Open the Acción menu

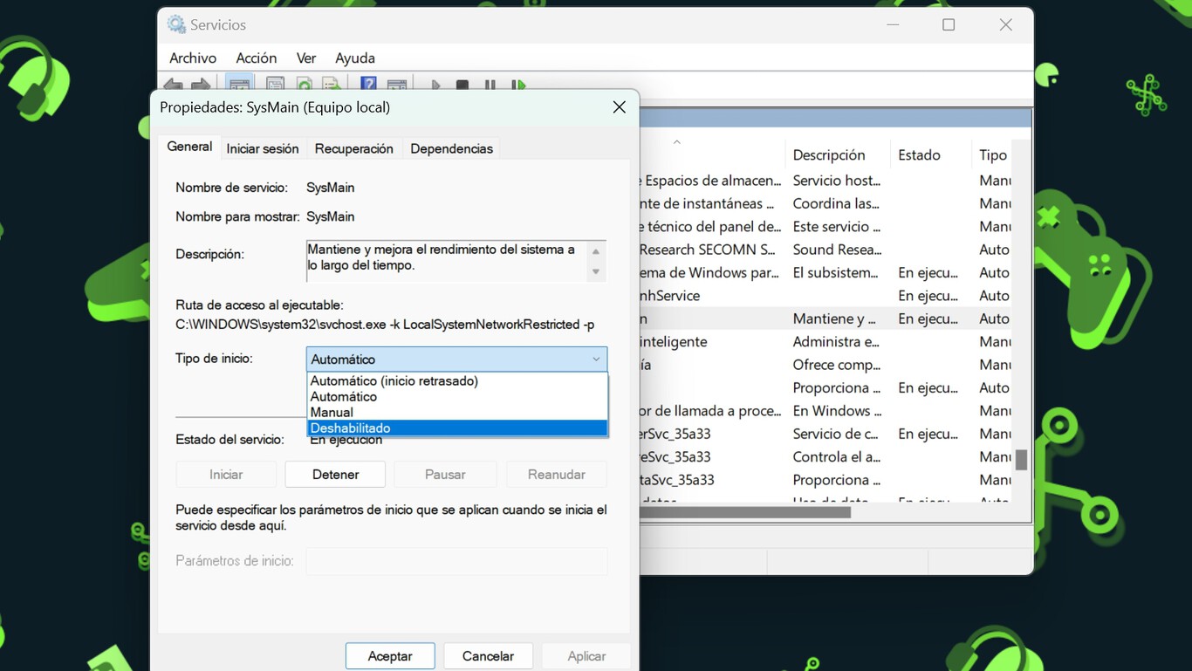click(256, 58)
